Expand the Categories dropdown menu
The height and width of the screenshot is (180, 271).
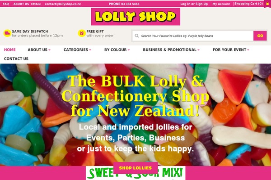click(77, 50)
